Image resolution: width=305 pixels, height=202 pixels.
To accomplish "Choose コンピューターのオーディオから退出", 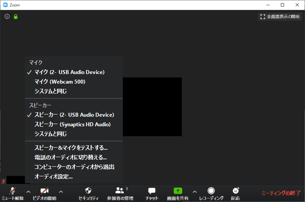I will (x=74, y=167).
